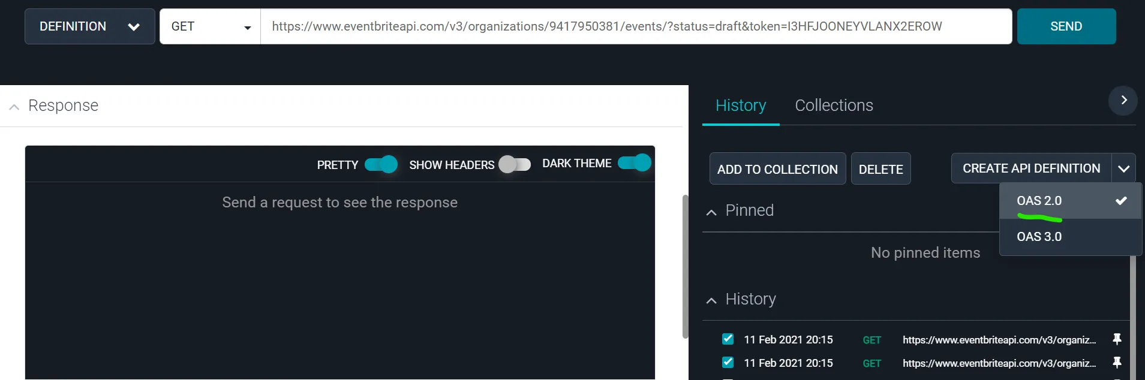
Task: Open the Create API Definition dropdown arrow
Action: [1123, 169]
